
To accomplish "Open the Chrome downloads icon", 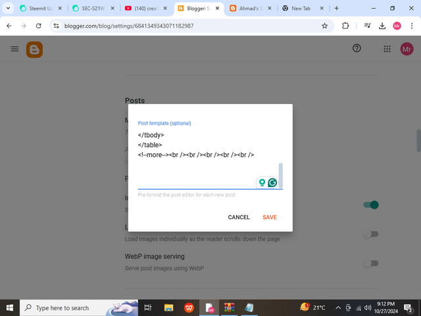I will coord(382,26).
